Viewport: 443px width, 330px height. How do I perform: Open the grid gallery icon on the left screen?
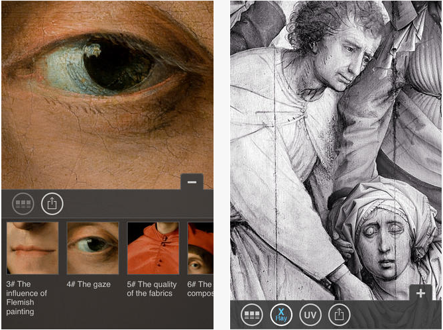coord(23,203)
